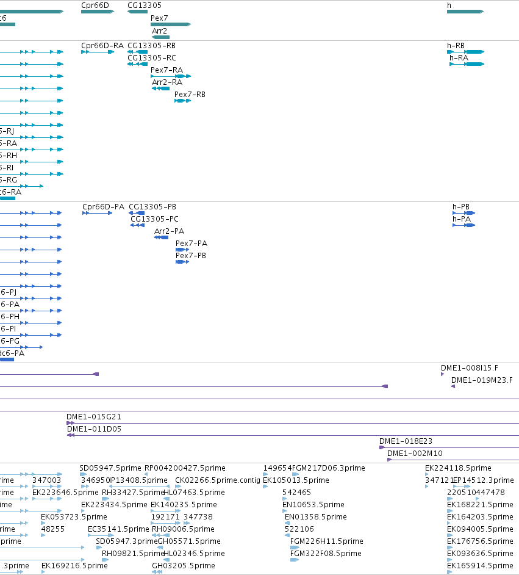Select the EK140235.5prime EST label
Screen dimensions: 519x575
pyautogui.click(x=184, y=505)
